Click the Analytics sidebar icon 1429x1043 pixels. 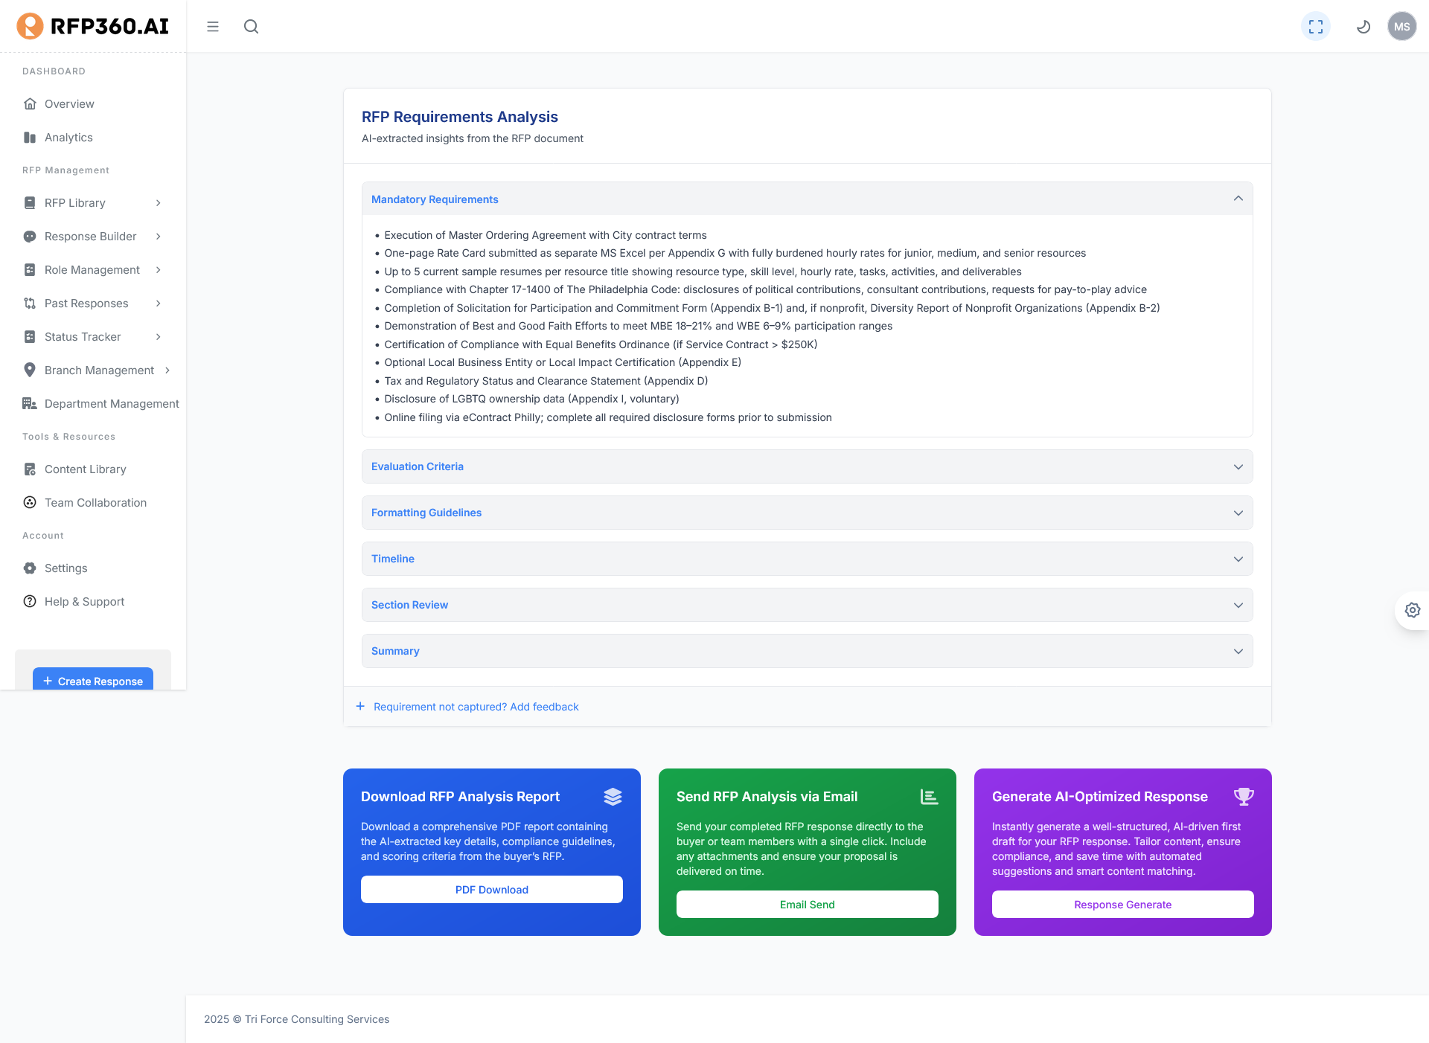(x=30, y=138)
